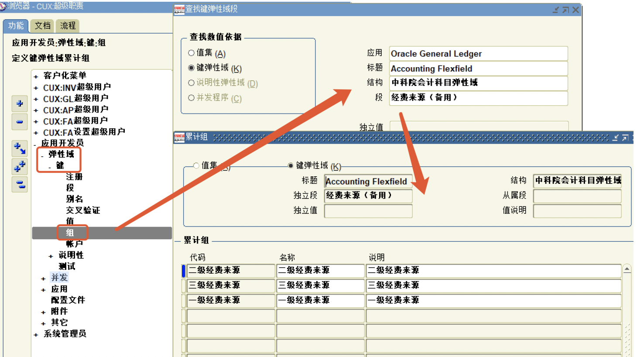Collapse the 弹性域 node
Screen dimensions: 637x357
pos(42,155)
